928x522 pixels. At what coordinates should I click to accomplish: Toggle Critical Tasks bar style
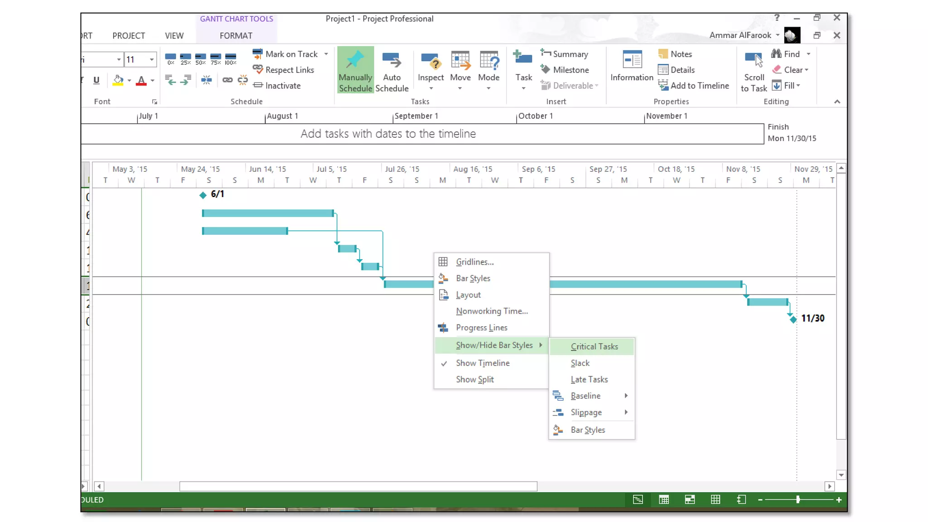[594, 347]
